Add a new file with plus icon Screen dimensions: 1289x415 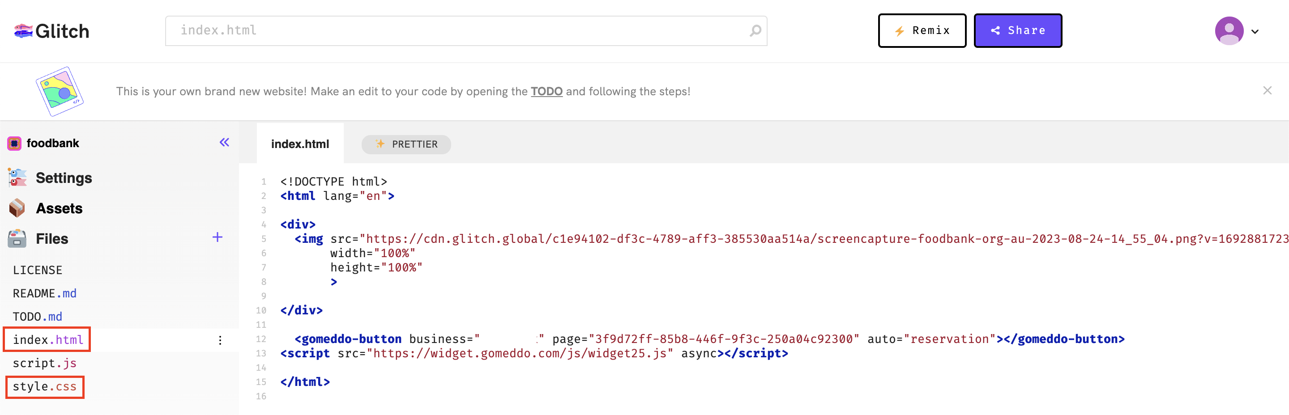pyautogui.click(x=217, y=237)
